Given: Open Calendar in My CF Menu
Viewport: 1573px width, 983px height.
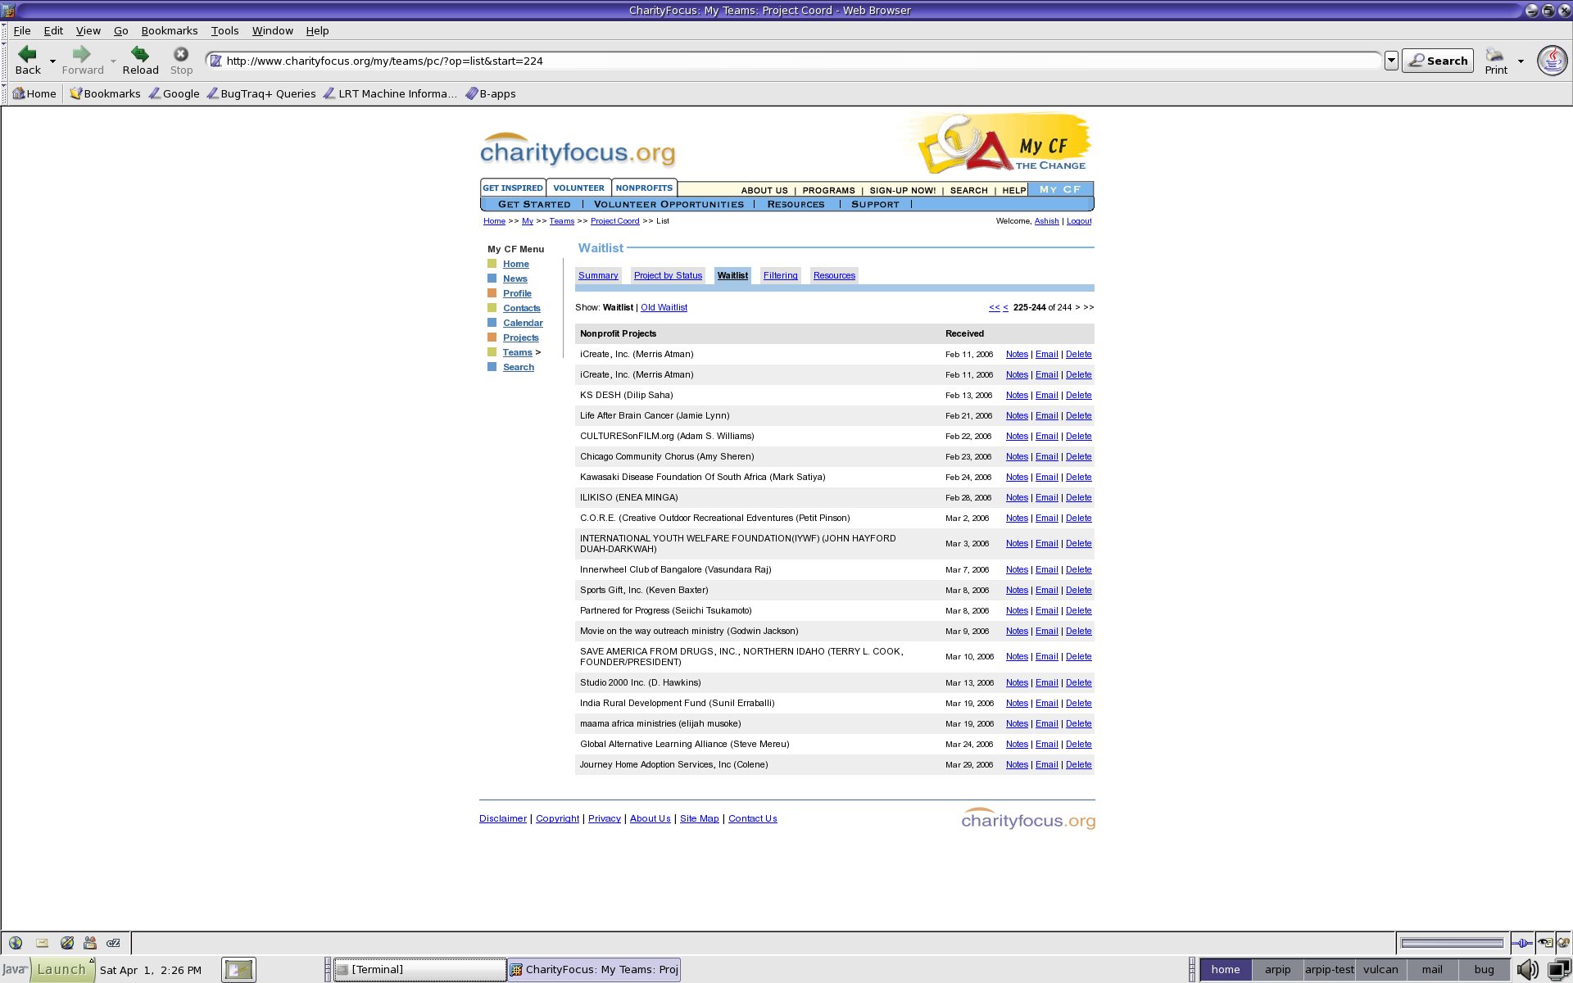Looking at the screenshot, I should tap(523, 323).
